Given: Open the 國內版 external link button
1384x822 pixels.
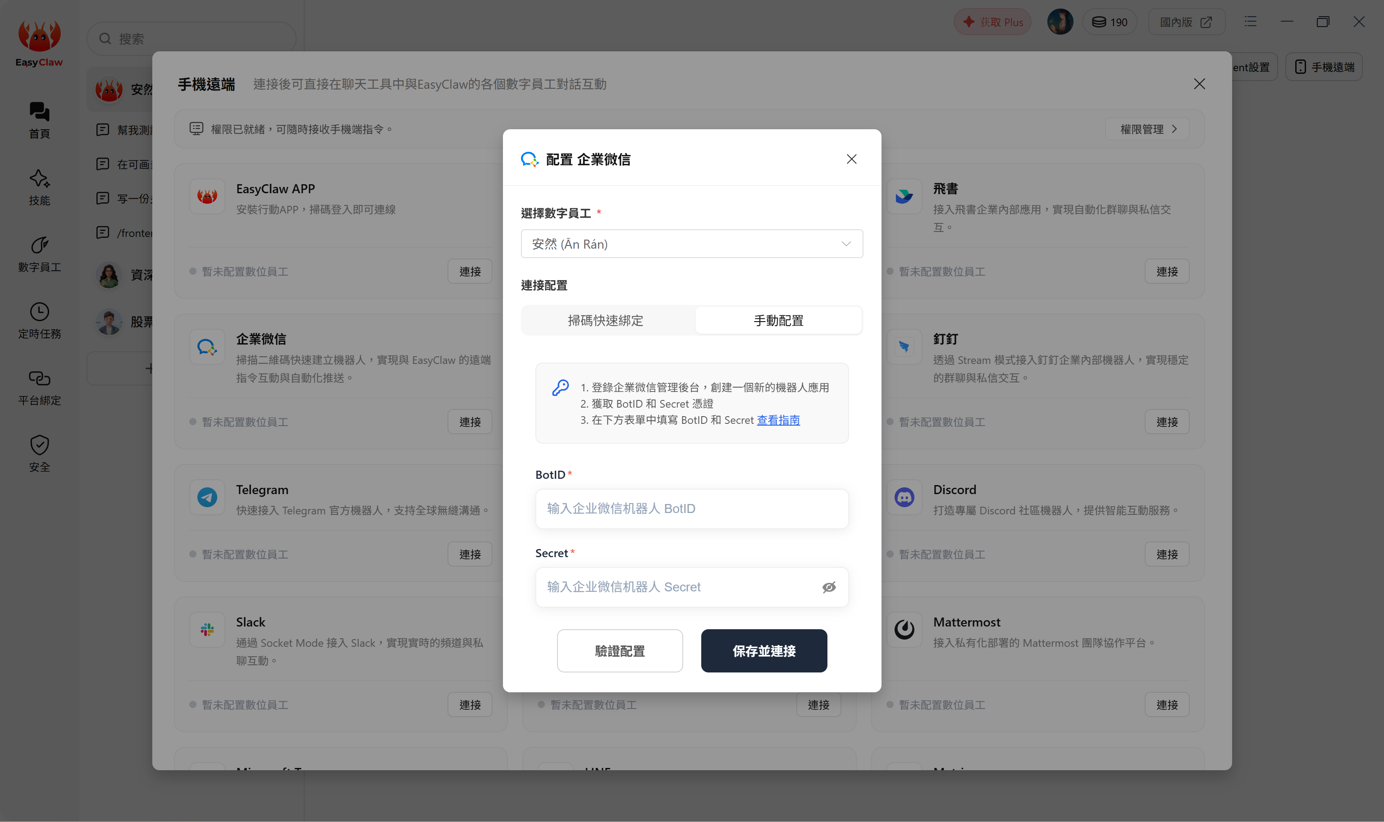Looking at the screenshot, I should coord(1186,22).
